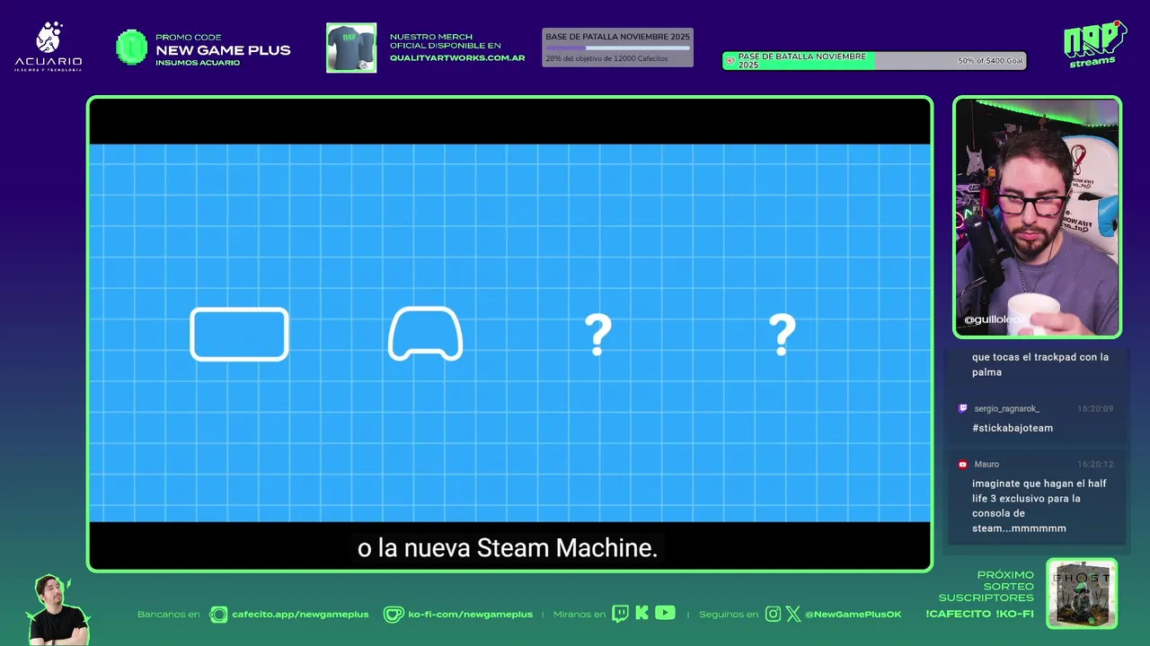
Task: Click the Ko-fi cup icon
Action: click(x=394, y=615)
